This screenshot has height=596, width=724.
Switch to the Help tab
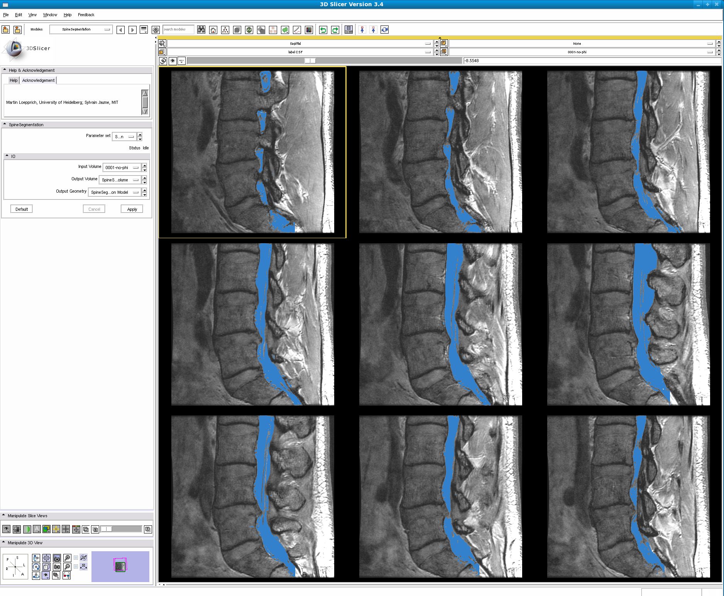14,80
